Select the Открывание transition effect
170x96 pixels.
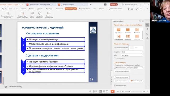pos(118,37)
